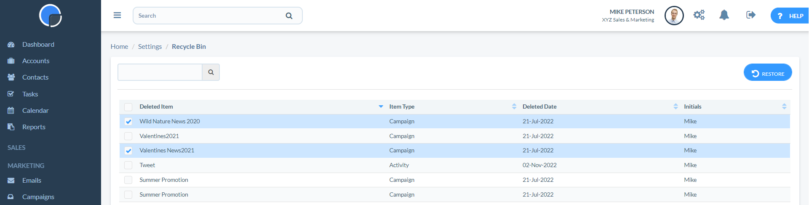Open Mike Peterson's profile avatar
Screen dimensions: 809x205
click(674, 16)
